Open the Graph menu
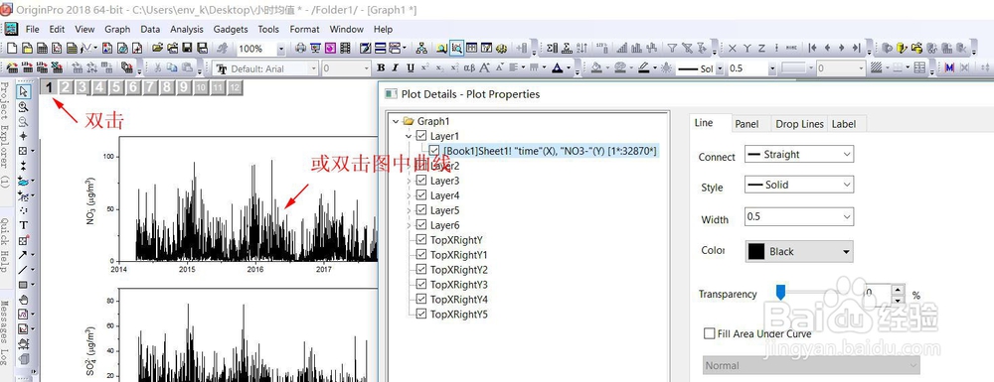This screenshot has height=382, width=994. pos(117,29)
